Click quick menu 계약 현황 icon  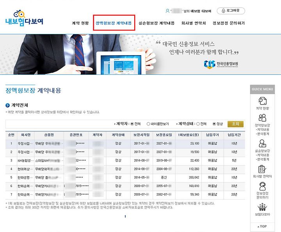pyautogui.click(x=262, y=101)
